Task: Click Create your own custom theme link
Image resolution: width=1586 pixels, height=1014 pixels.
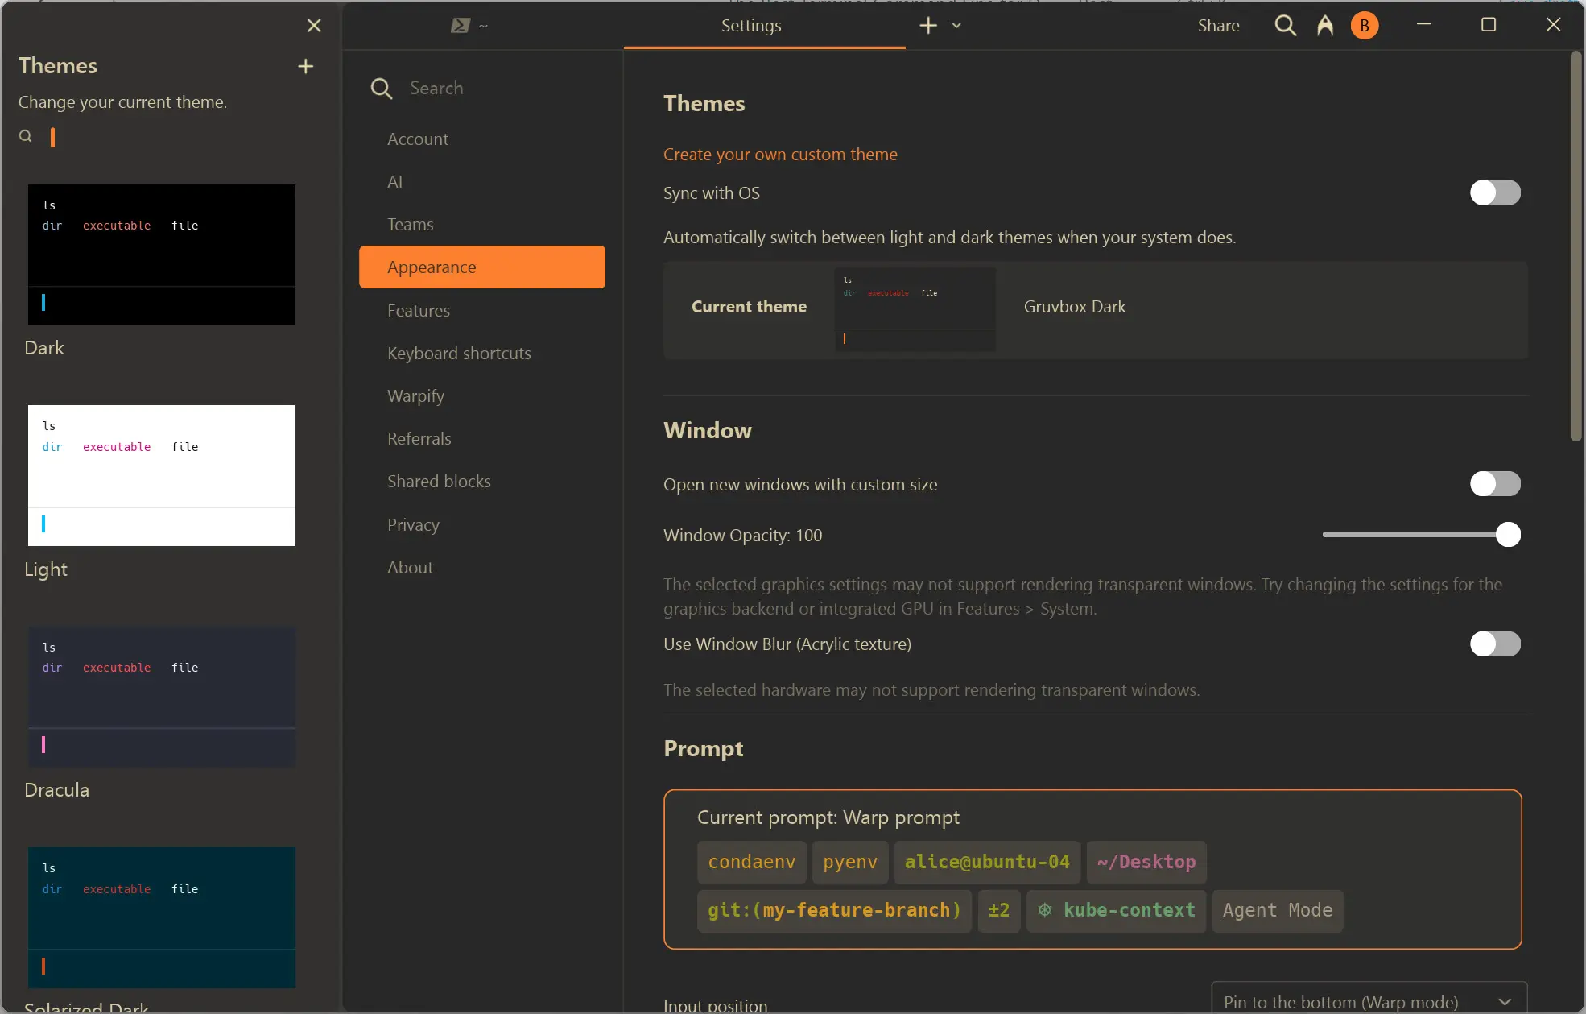Action: click(x=779, y=154)
